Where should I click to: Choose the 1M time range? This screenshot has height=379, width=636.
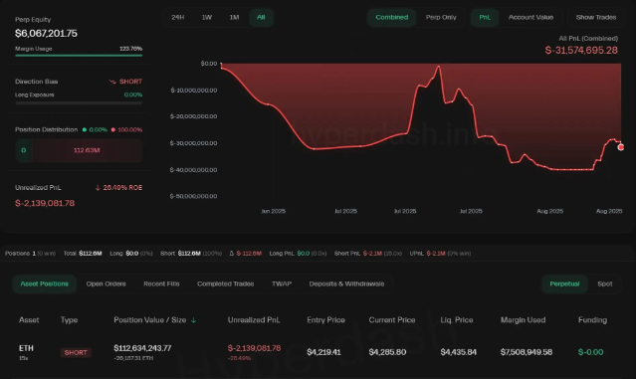[x=234, y=18]
